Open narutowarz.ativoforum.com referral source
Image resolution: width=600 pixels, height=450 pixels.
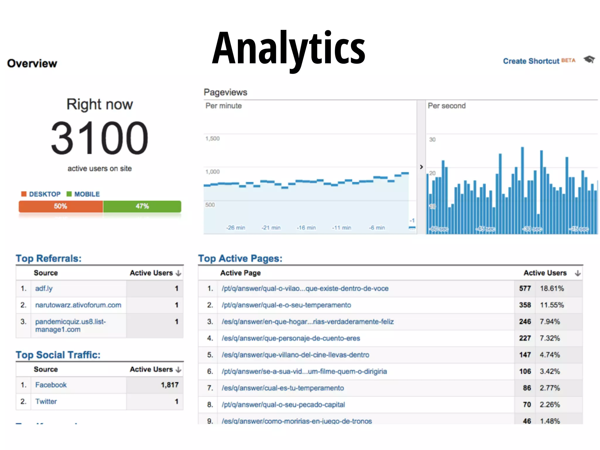click(78, 305)
